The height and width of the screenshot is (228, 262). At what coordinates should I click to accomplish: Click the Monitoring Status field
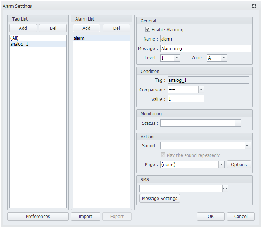[x=198, y=123]
